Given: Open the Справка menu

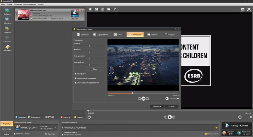Looking at the screenshot, I should coord(41,4).
